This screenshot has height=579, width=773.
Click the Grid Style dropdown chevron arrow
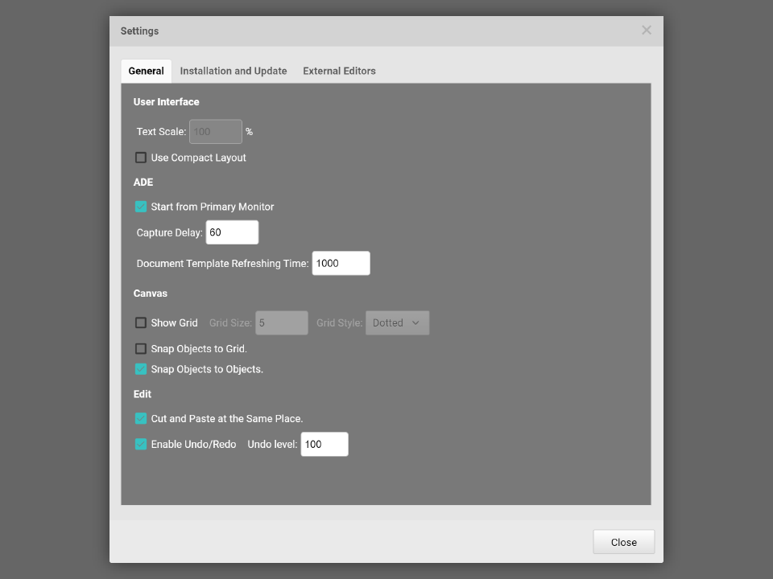point(415,322)
